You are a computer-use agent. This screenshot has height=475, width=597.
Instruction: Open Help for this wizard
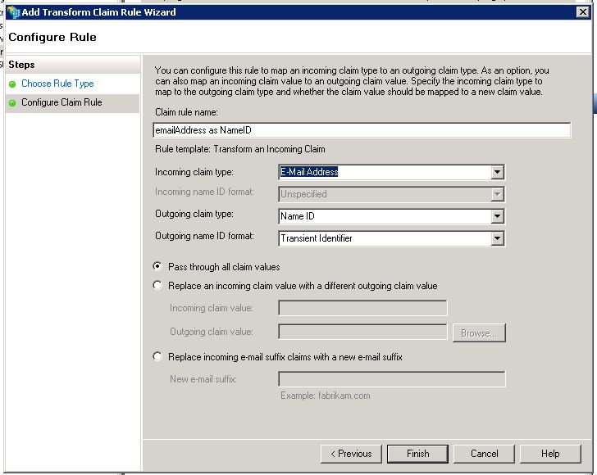pos(550,454)
